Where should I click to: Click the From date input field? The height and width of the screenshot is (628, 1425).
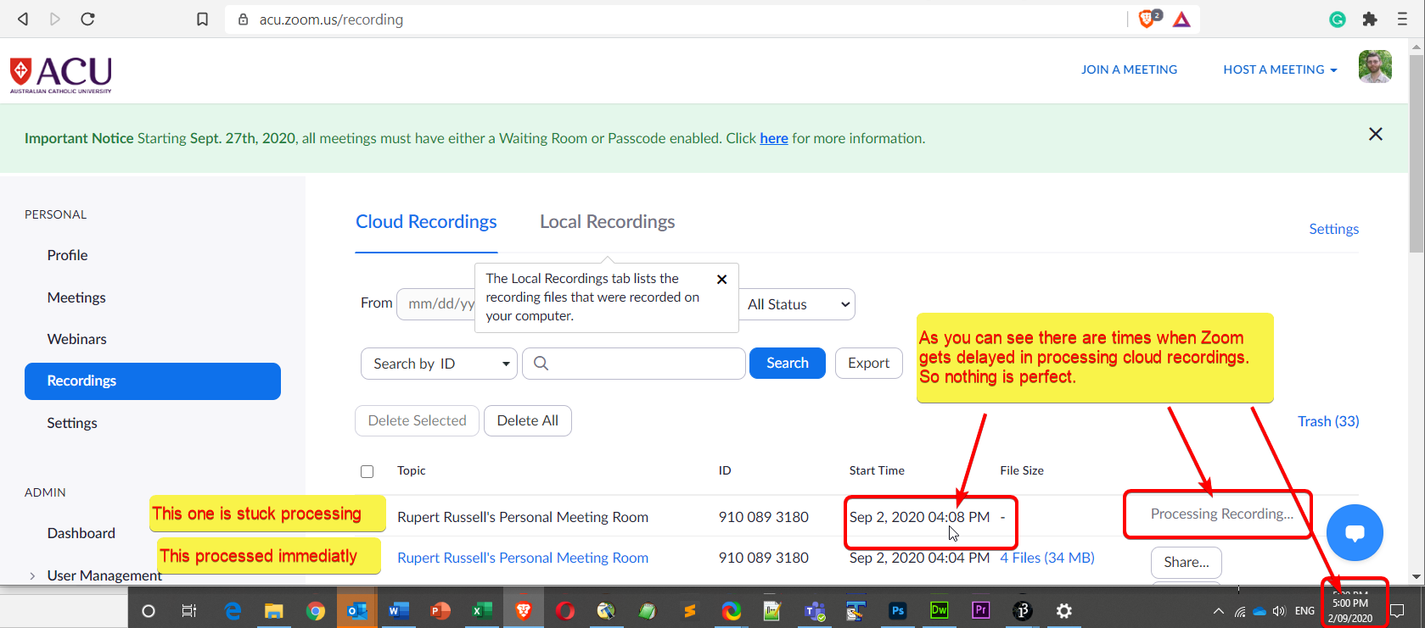click(x=436, y=303)
